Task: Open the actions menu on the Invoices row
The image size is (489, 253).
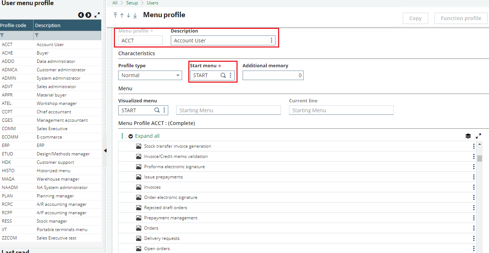Action: pyautogui.click(x=473, y=187)
